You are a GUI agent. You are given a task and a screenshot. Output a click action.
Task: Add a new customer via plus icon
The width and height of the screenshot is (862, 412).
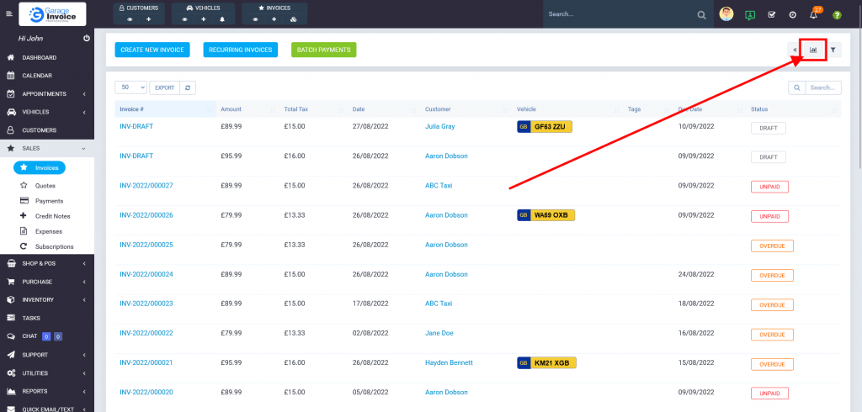149,18
